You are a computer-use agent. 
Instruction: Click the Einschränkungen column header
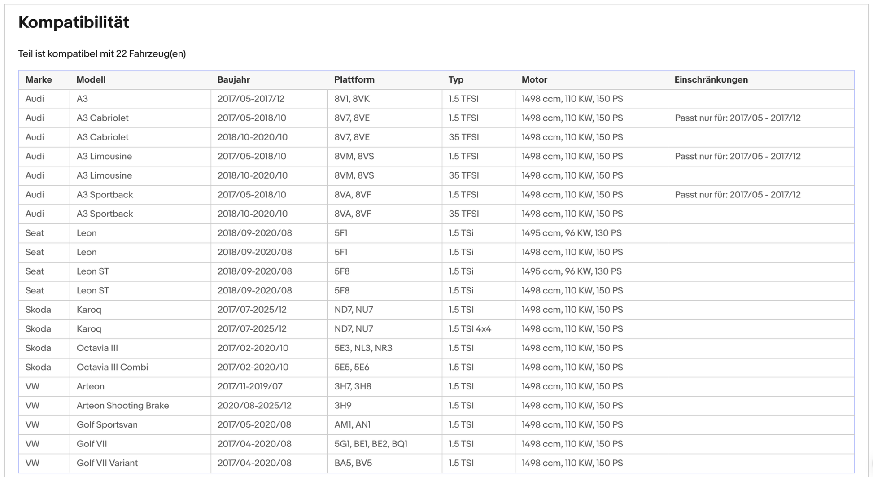coord(711,80)
